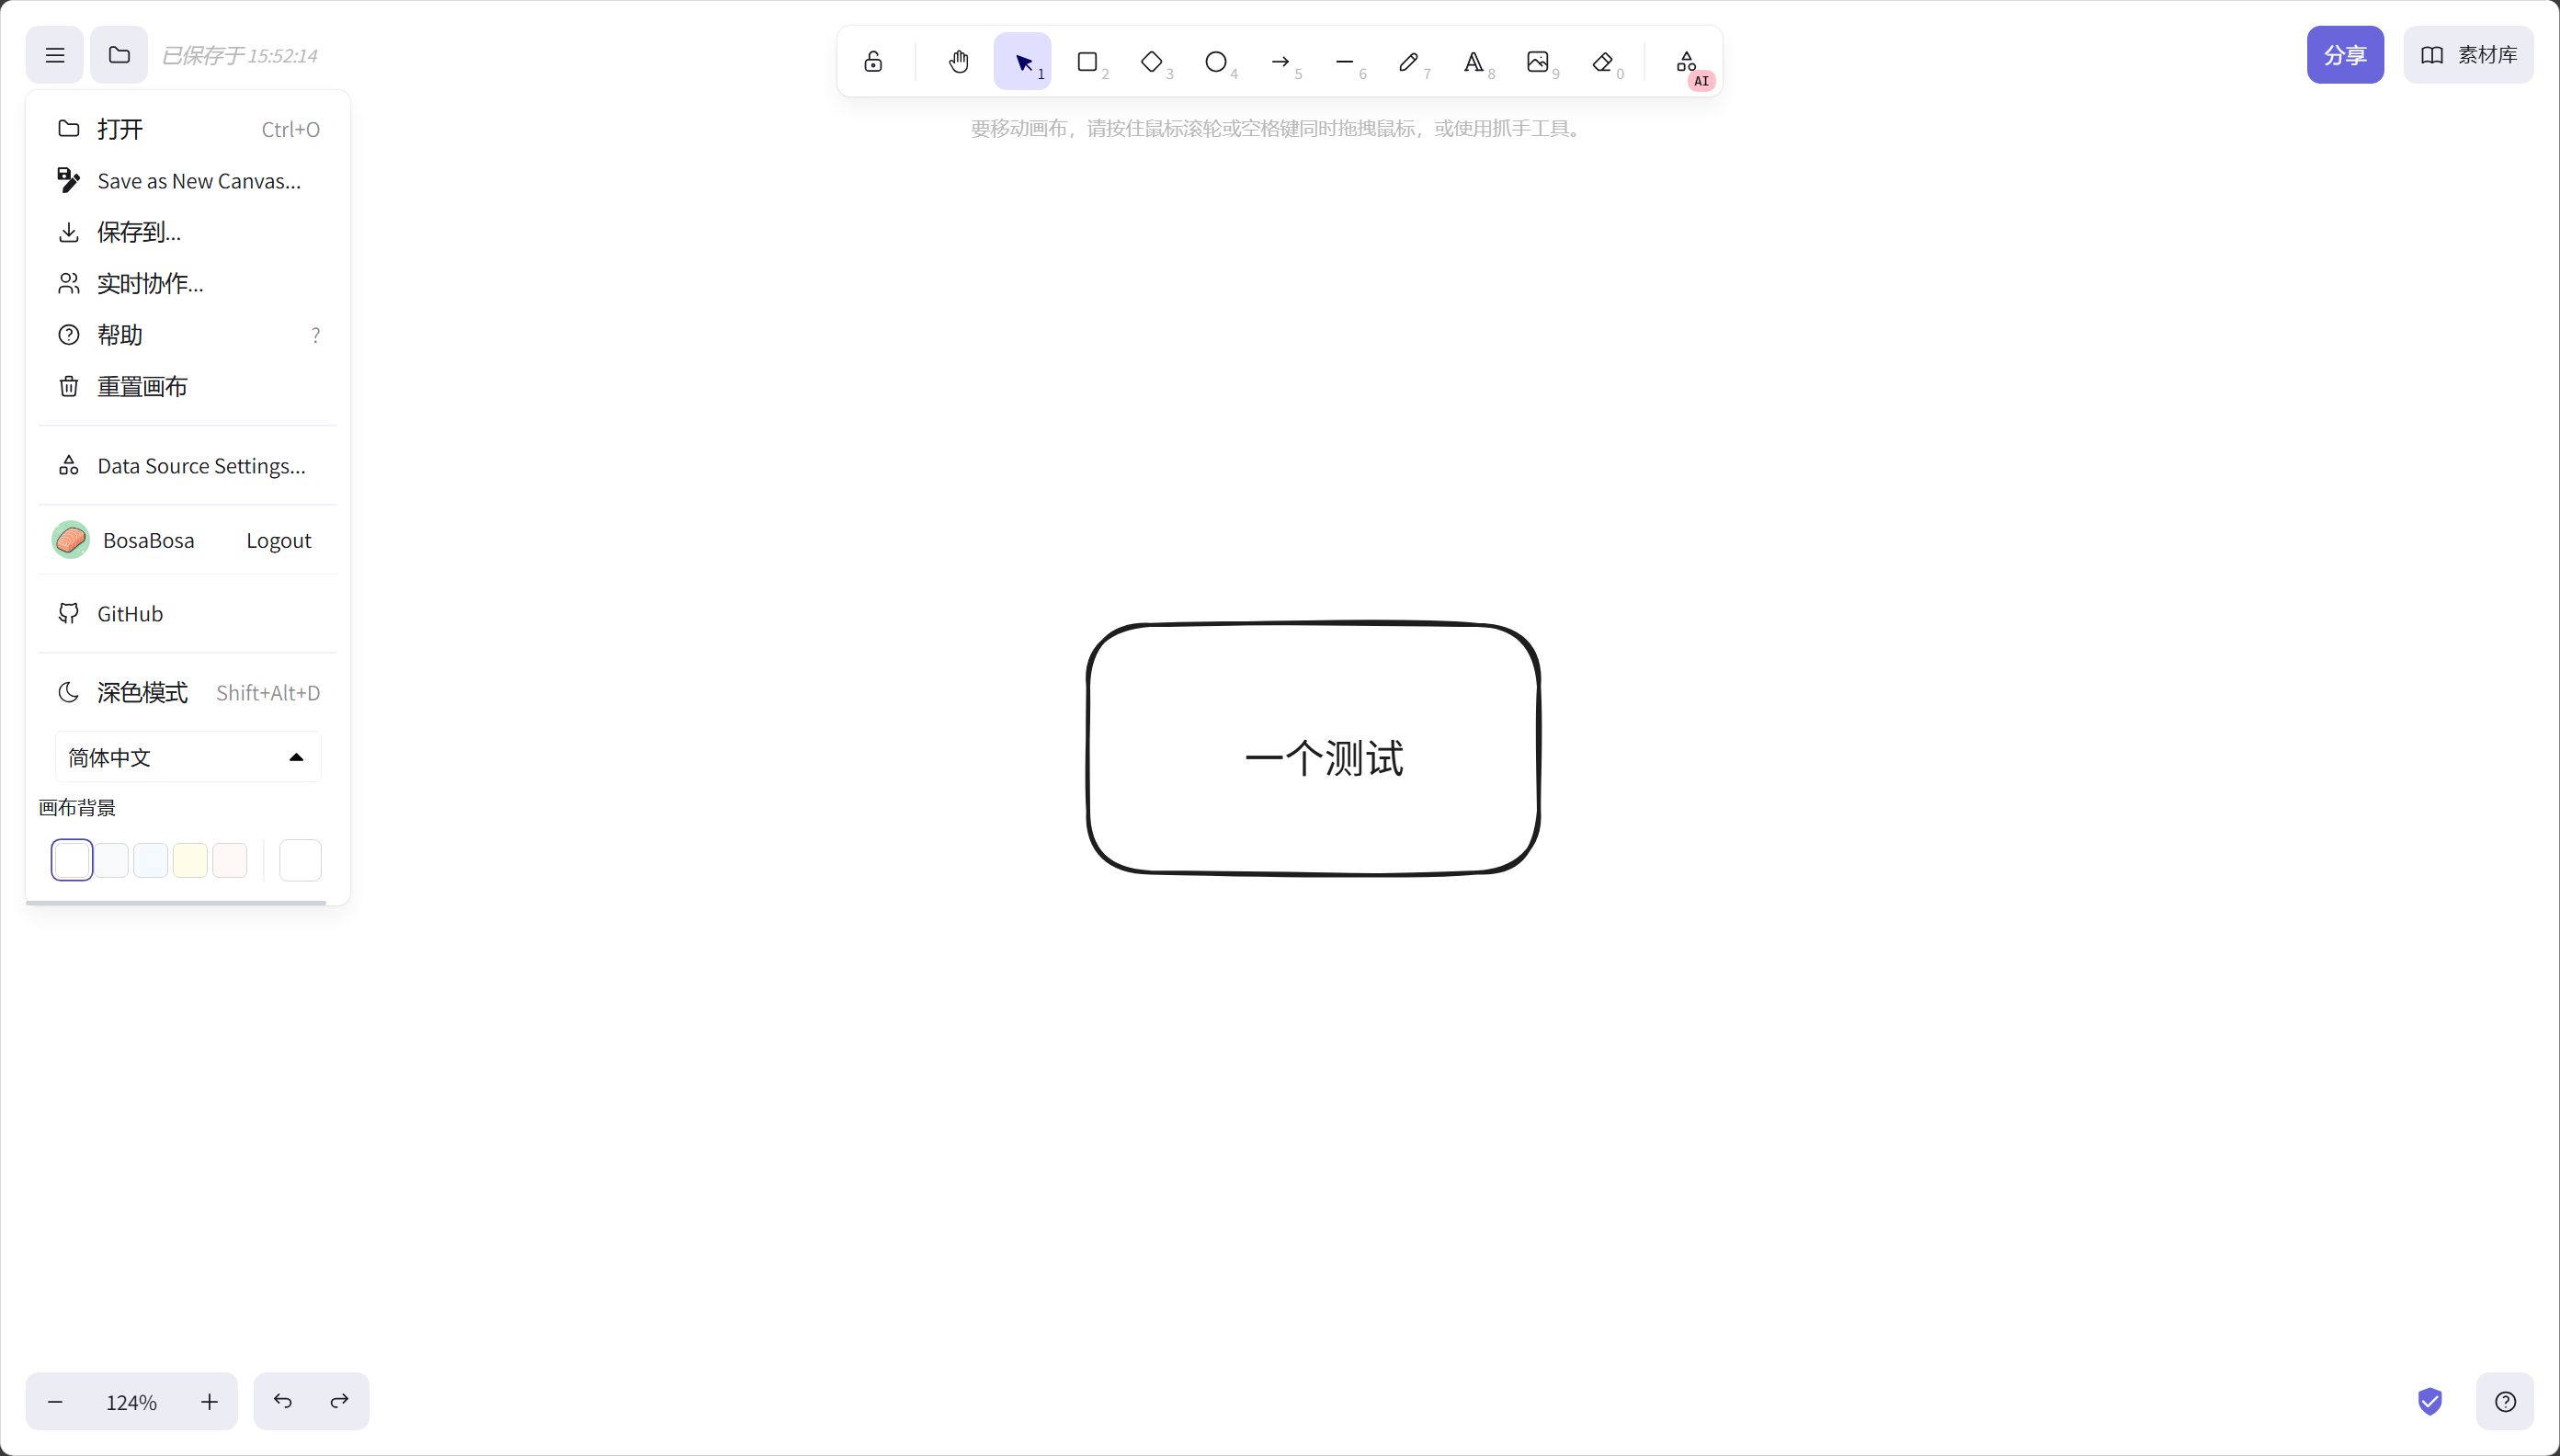Select white canvas background swatch
Screen dimensions: 2560x1456
coord(72,860)
